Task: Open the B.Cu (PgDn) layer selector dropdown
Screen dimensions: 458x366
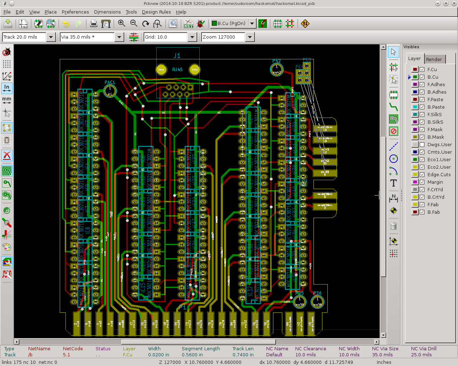Action: point(252,24)
